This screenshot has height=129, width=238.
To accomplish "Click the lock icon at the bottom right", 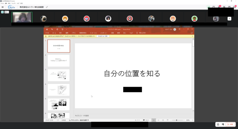I will point(218,124).
